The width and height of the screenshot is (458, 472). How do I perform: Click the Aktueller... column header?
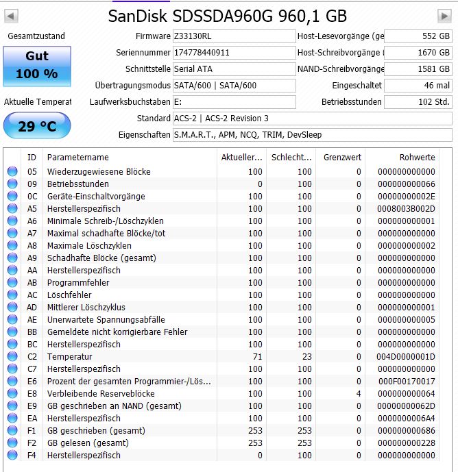tap(241, 157)
